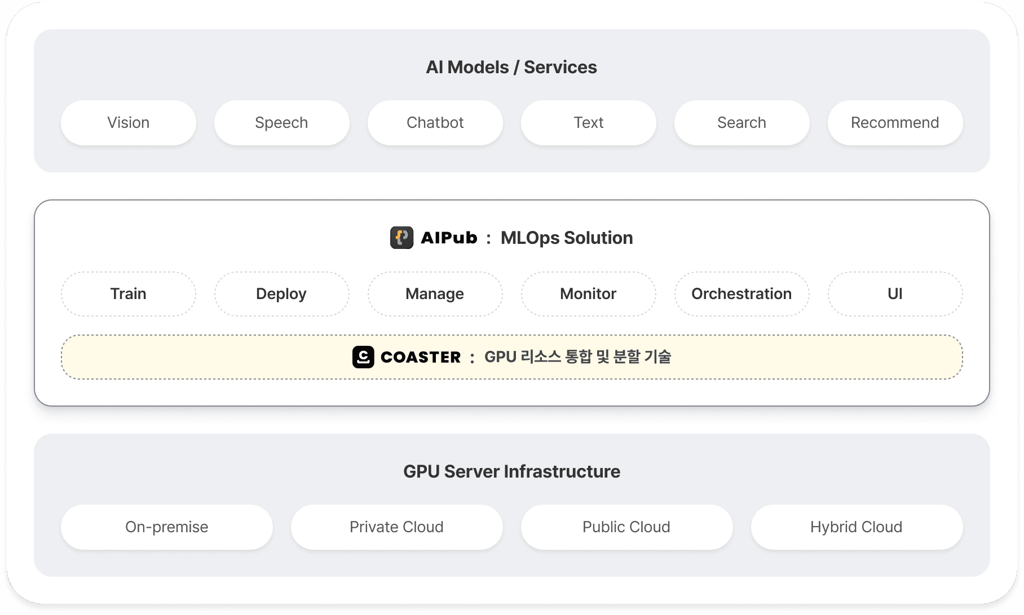Click the UI feature box
Screen dimensions: 1024x615
(895, 294)
